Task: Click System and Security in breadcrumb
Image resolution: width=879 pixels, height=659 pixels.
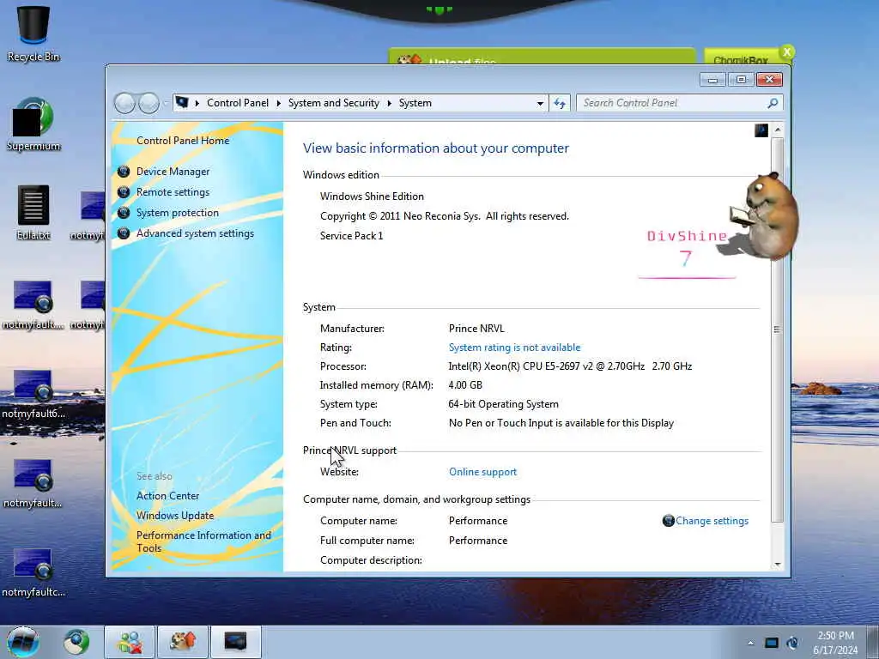Action: (x=334, y=103)
